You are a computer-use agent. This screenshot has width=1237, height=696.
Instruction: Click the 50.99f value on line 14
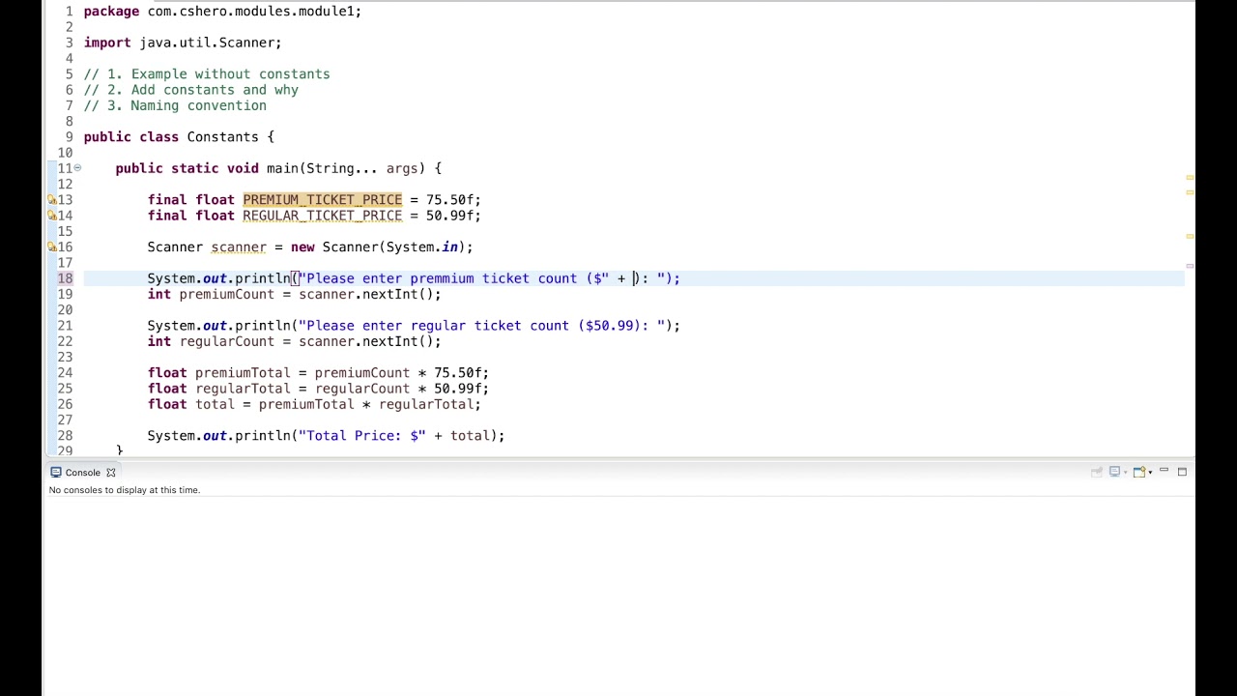pyautogui.click(x=449, y=216)
